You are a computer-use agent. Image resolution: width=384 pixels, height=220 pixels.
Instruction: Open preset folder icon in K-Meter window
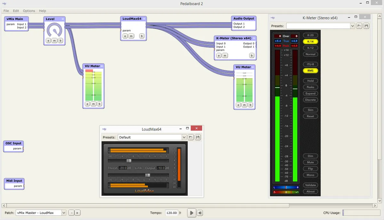(x=359, y=26)
